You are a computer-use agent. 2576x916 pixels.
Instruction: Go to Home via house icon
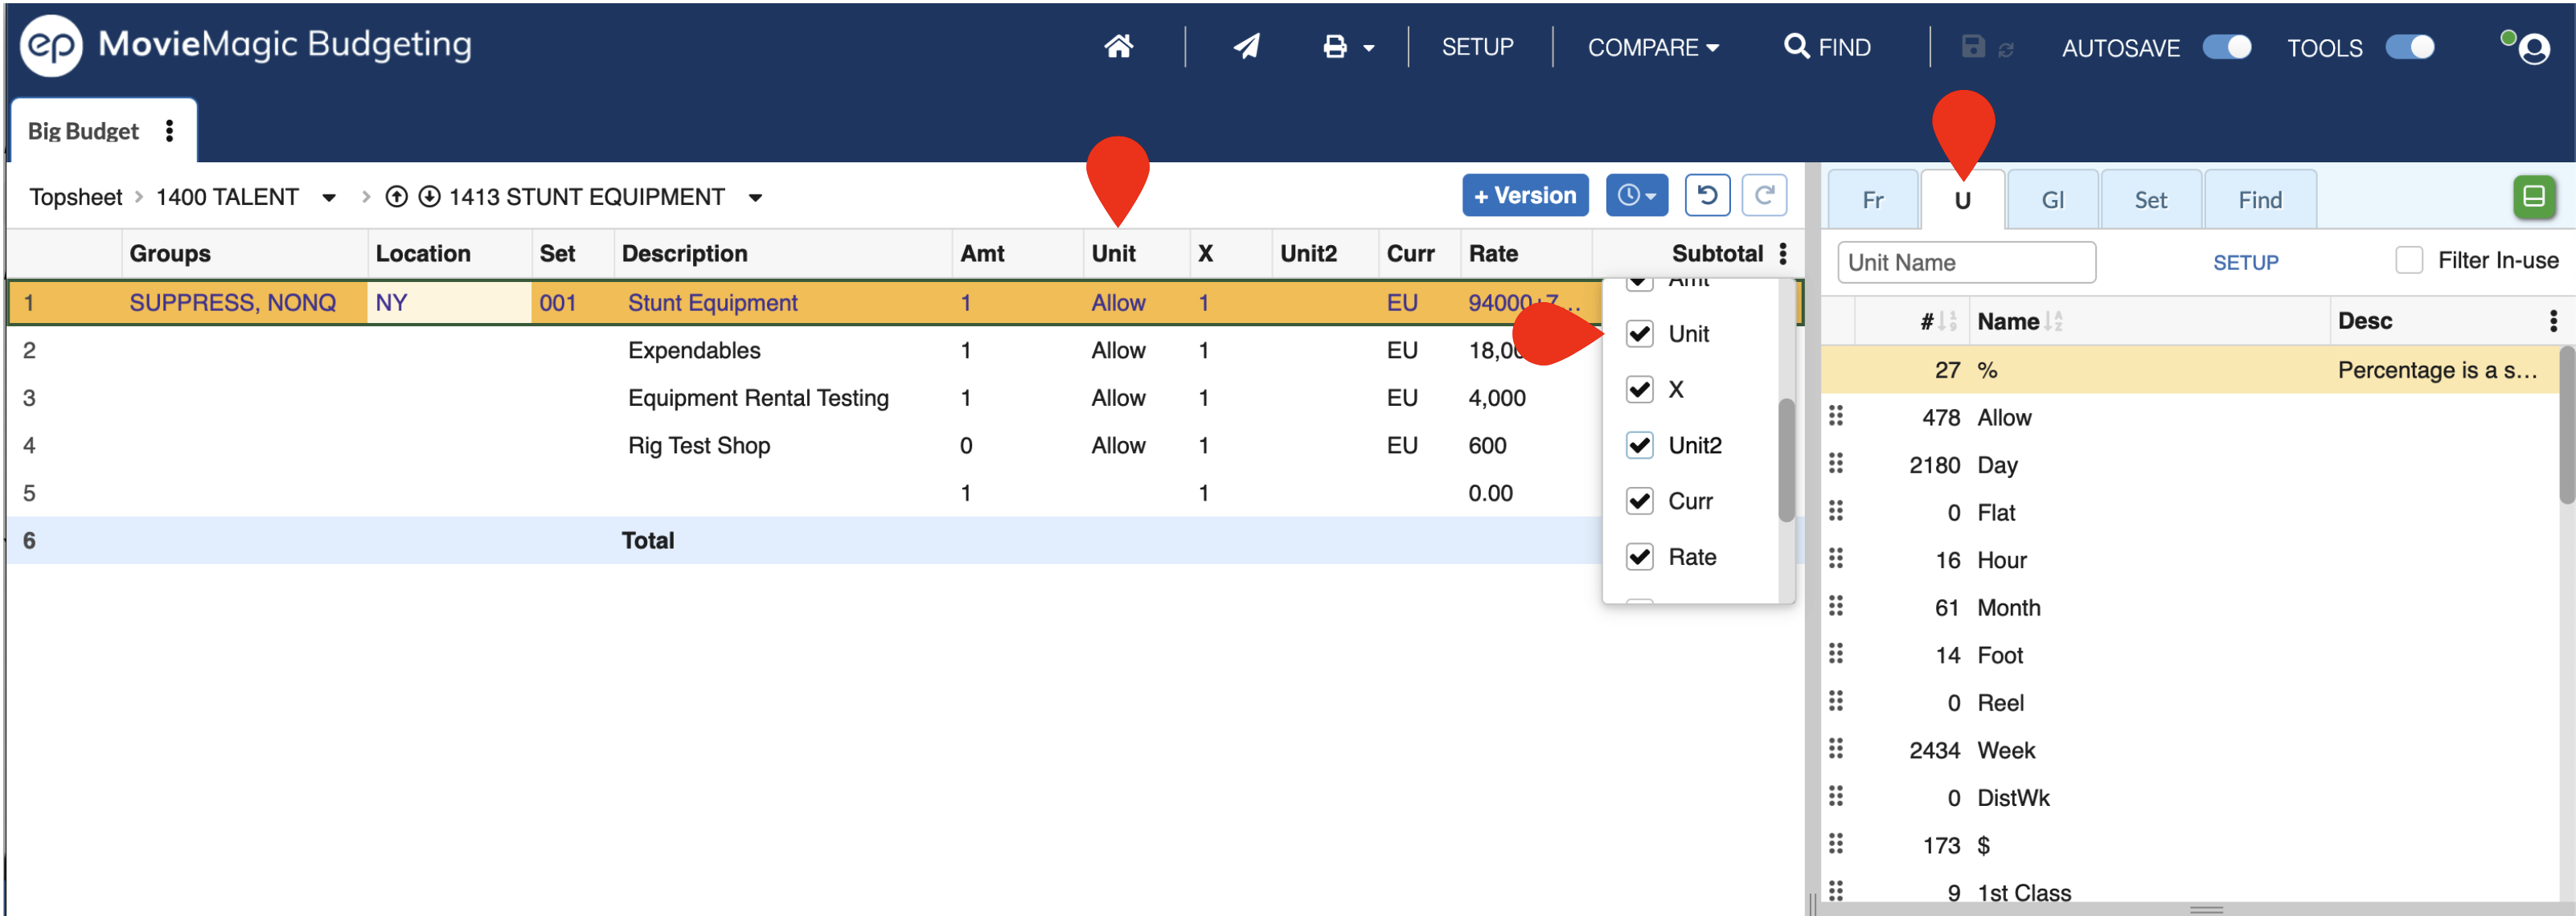click(1118, 46)
